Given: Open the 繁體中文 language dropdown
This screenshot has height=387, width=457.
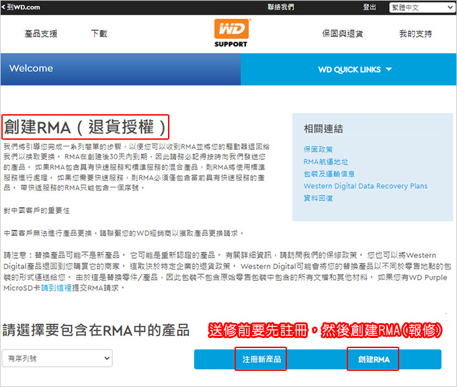Looking at the screenshot, I should pyautogui.click(x=421, y=7).
